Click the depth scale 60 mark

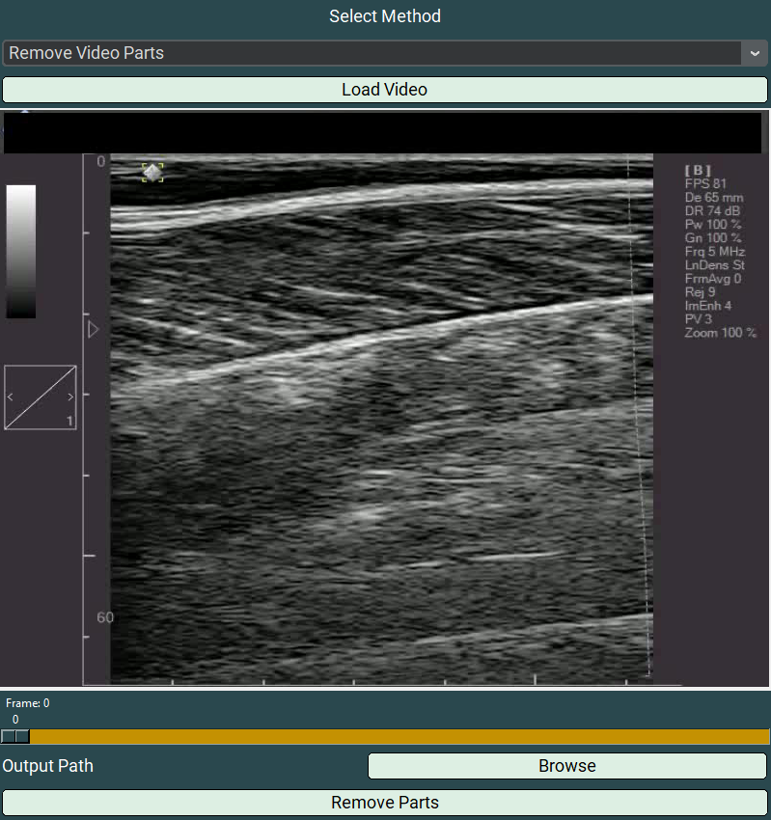[x=104, y=617]
